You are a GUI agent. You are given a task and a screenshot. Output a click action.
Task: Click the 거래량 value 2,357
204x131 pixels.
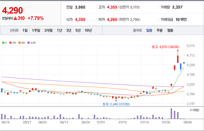(177, 7)
